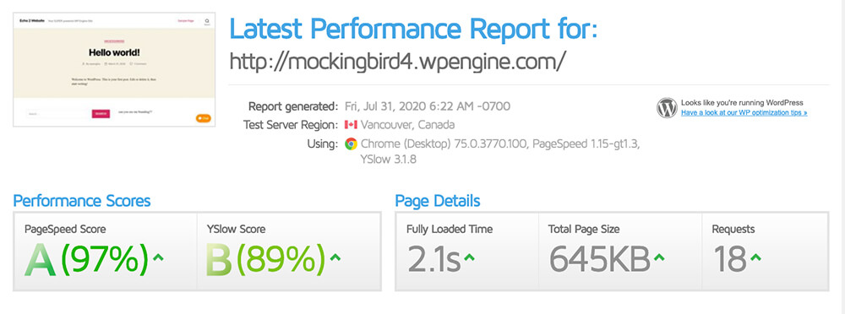Click the Total Page Size 645KB value
This screenshot has width=845, height=314.
tap(599, 258)
